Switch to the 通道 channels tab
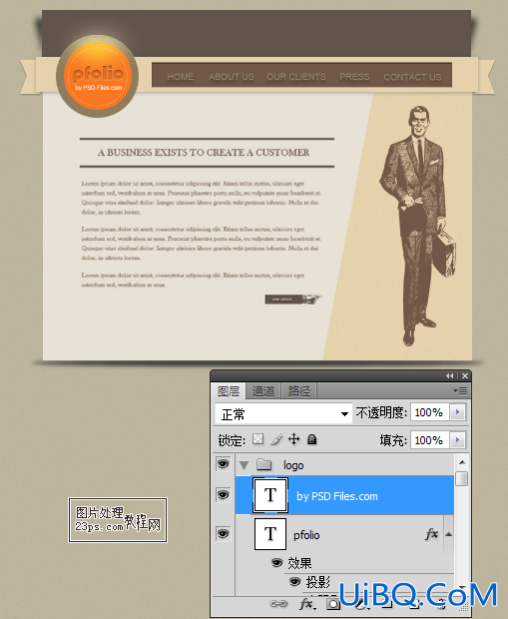Image resolution: width=508 pixels, height=619 pixels. (263, 391)
